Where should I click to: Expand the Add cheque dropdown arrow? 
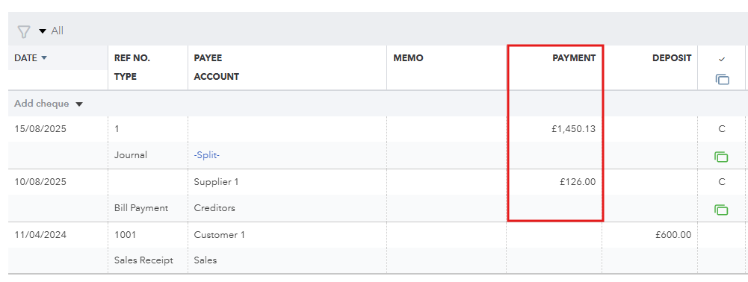[x=79, y=104]
